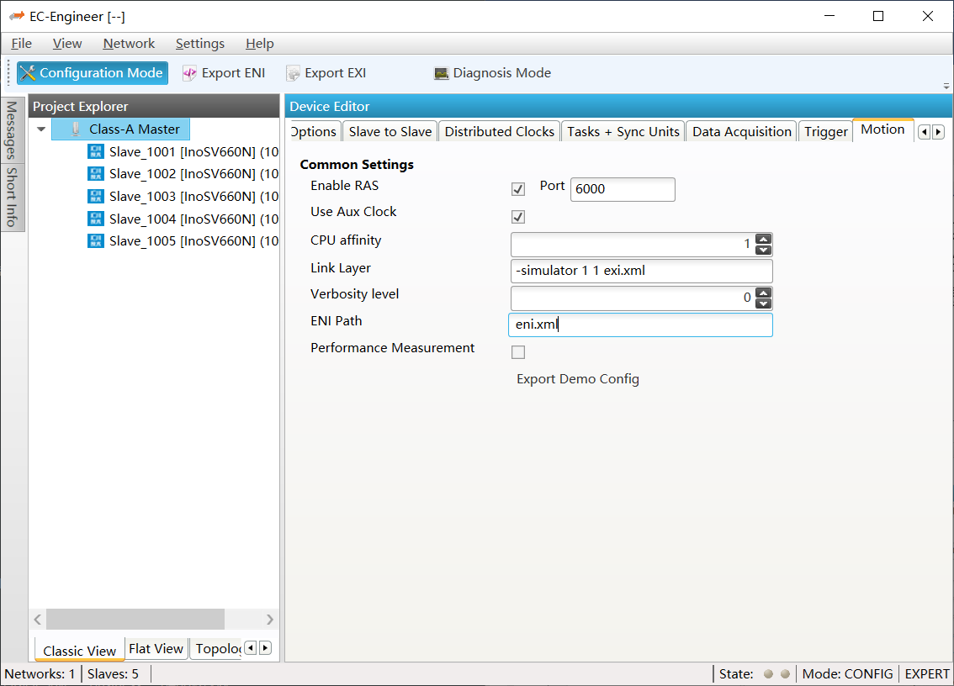Image resolution: width=954 pixels, height=686 pixels.
Task: Toggle the Enable RAS checkbox
Action: [x=518, y=189]
